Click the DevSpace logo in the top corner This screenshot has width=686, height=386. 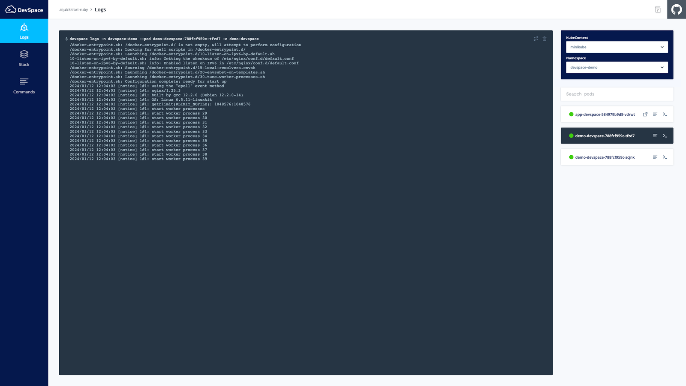click(24, 9)
